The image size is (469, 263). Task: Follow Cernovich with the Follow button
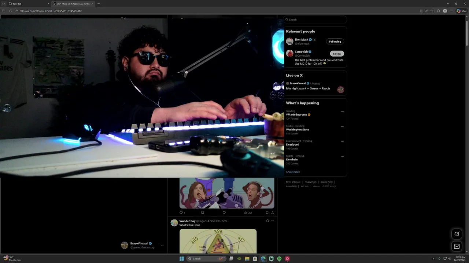tap(337, 54)
